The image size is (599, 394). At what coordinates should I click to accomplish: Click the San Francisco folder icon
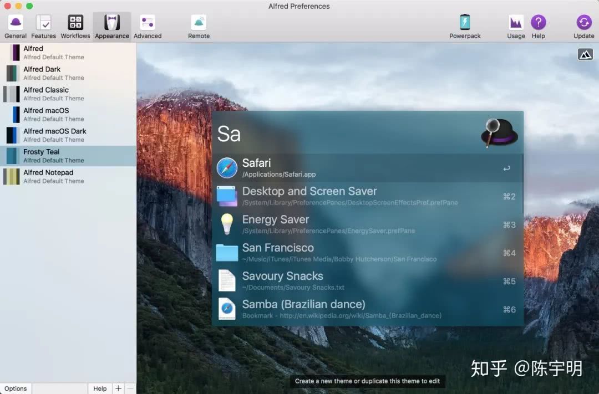click(227, 253)
